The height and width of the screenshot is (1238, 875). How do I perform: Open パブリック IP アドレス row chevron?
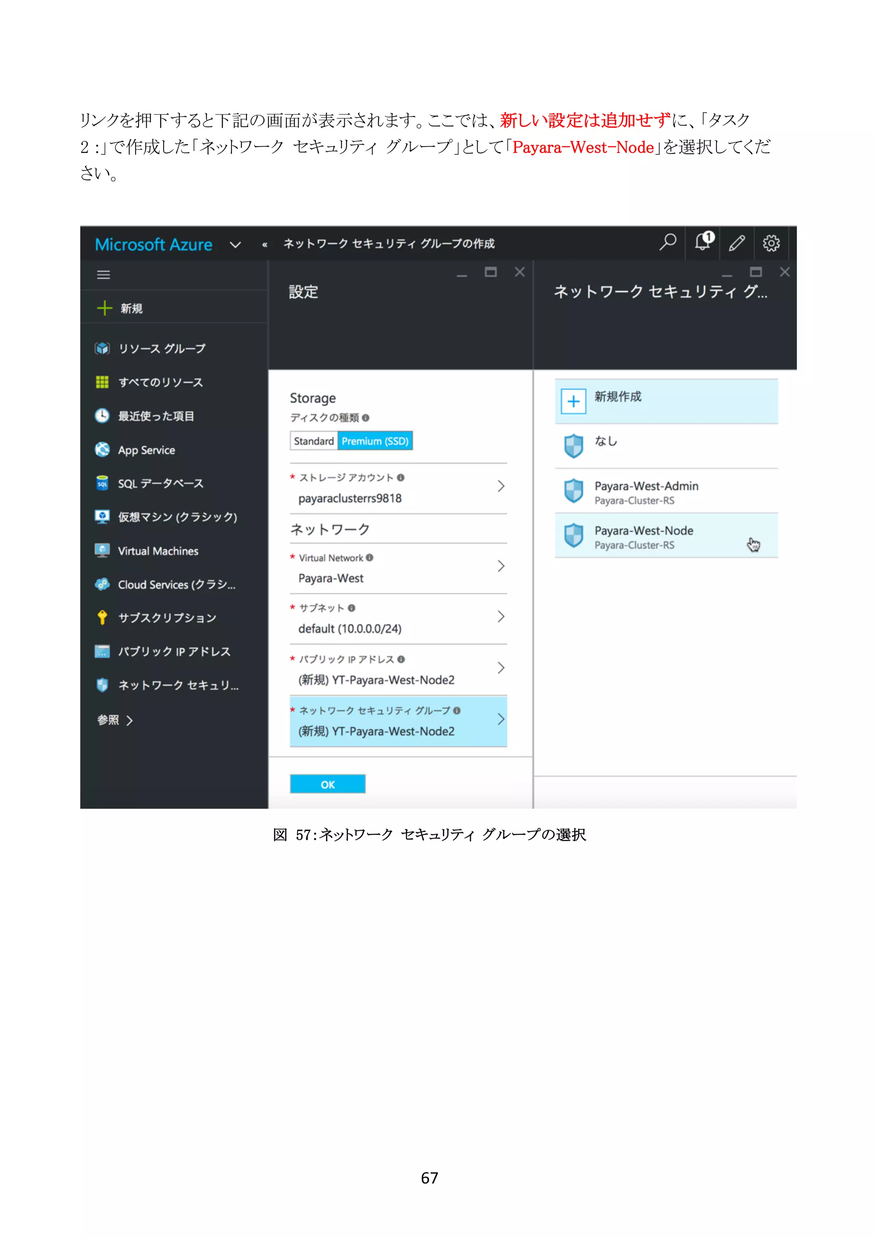point(502,668)
